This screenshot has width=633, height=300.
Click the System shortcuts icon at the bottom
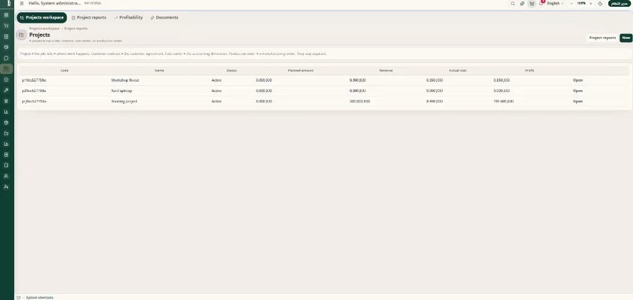pos(19,298)
